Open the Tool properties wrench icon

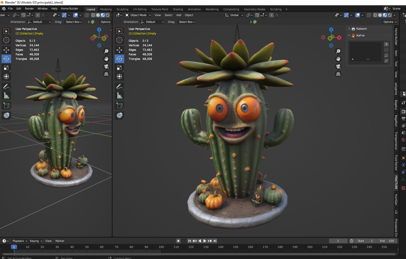(403, 102)
